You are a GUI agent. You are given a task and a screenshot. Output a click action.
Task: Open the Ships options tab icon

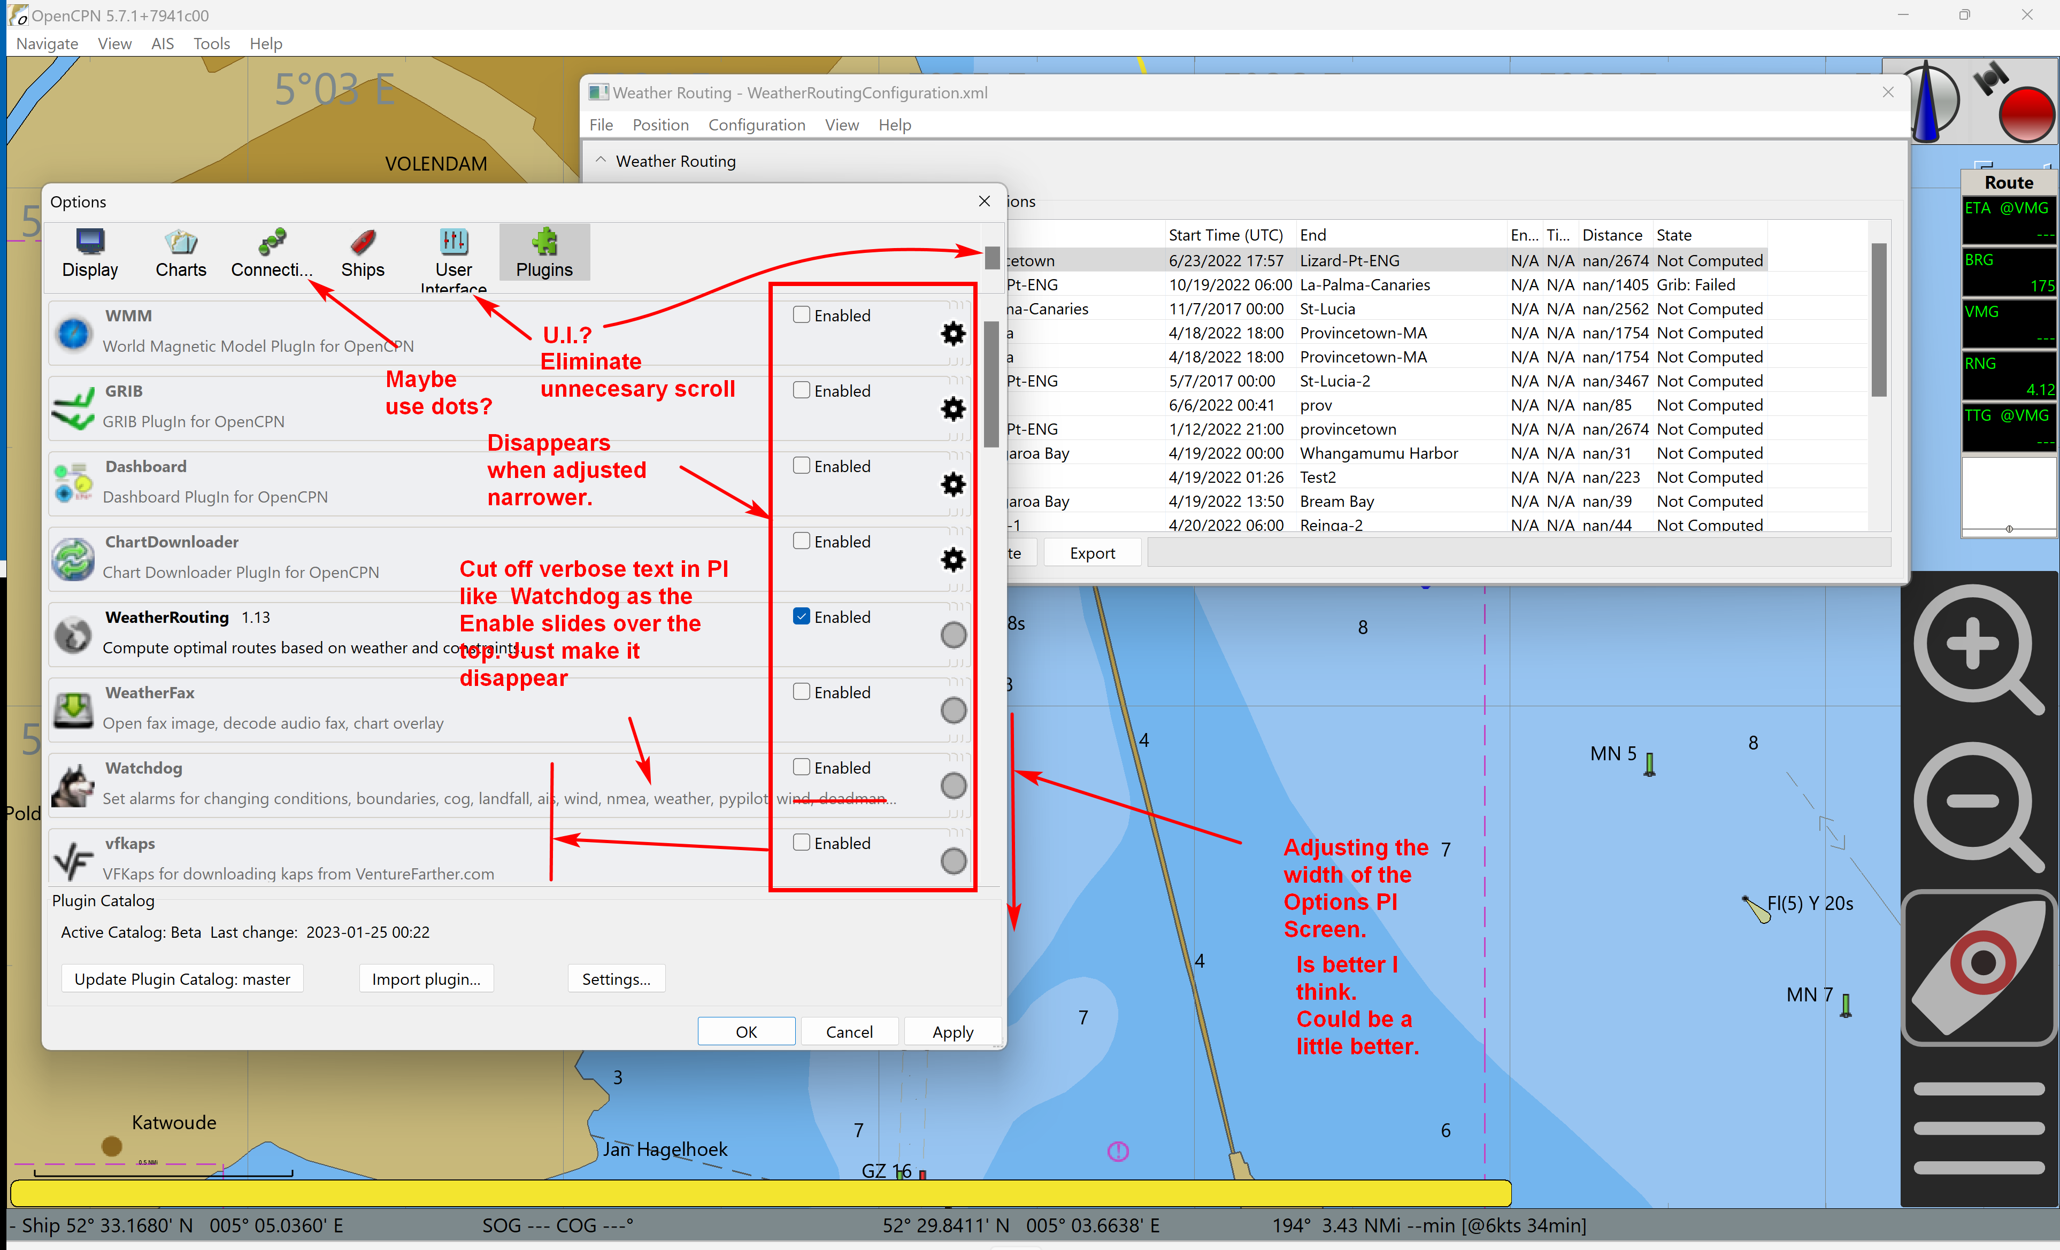click(x=362, y=252)
